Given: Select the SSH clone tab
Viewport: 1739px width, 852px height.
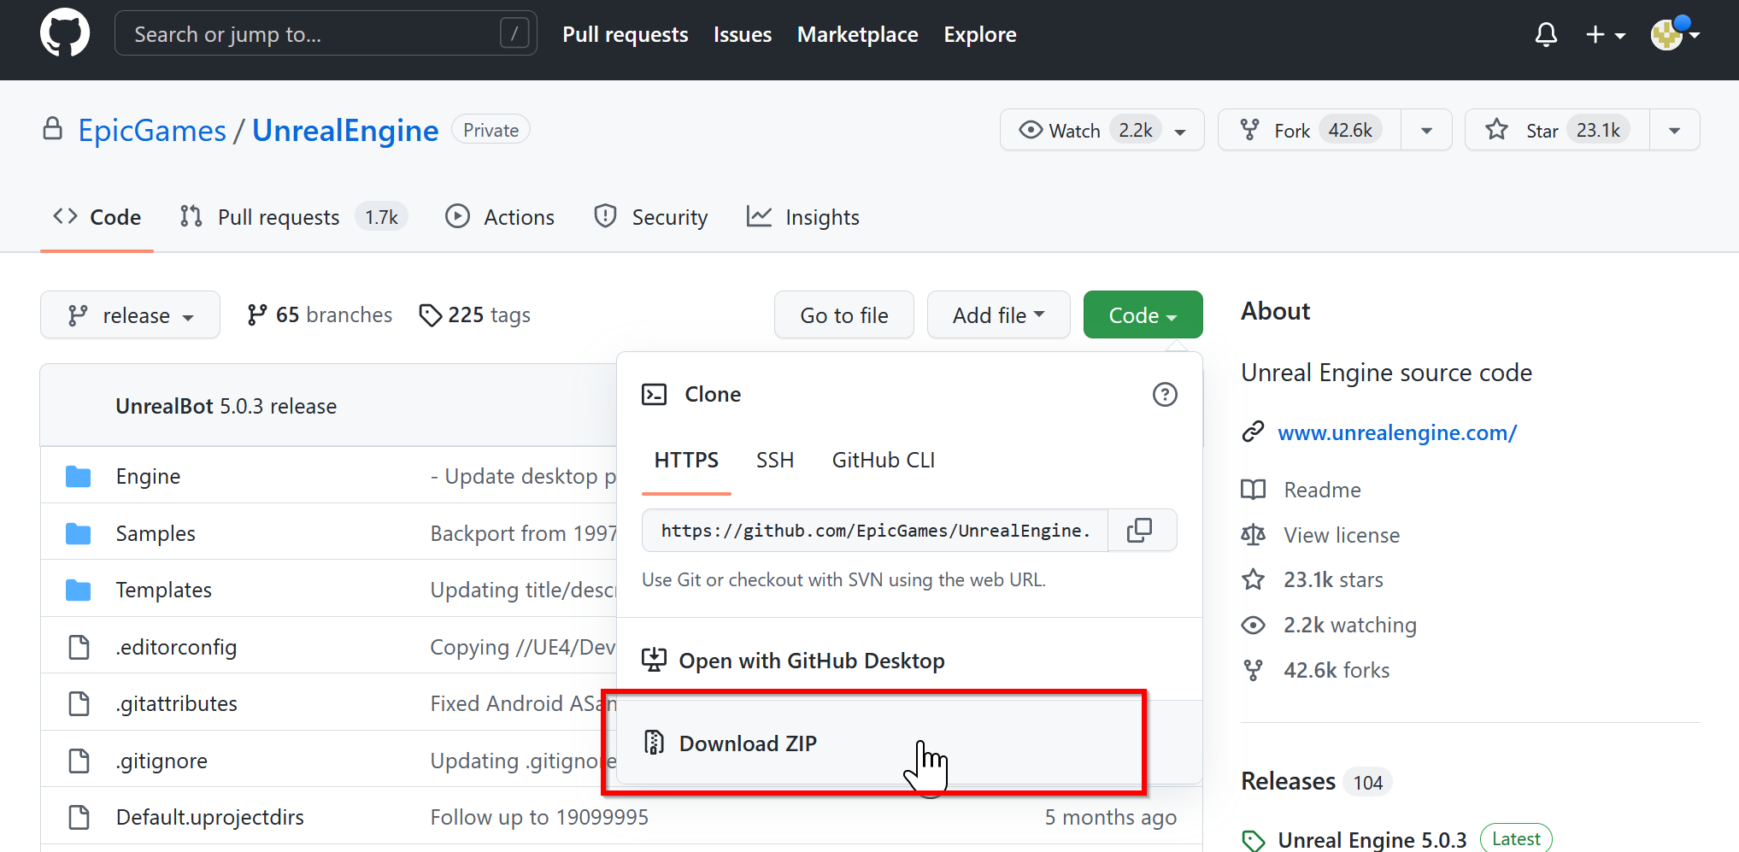Looking at the screenshot, I should [x=775, y=460].
